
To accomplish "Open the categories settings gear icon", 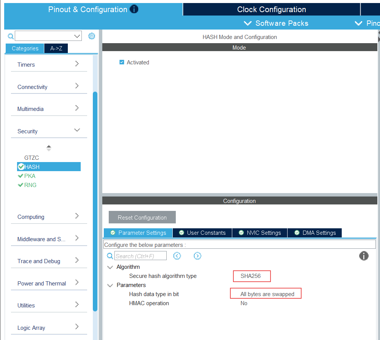I will point(92,36).
